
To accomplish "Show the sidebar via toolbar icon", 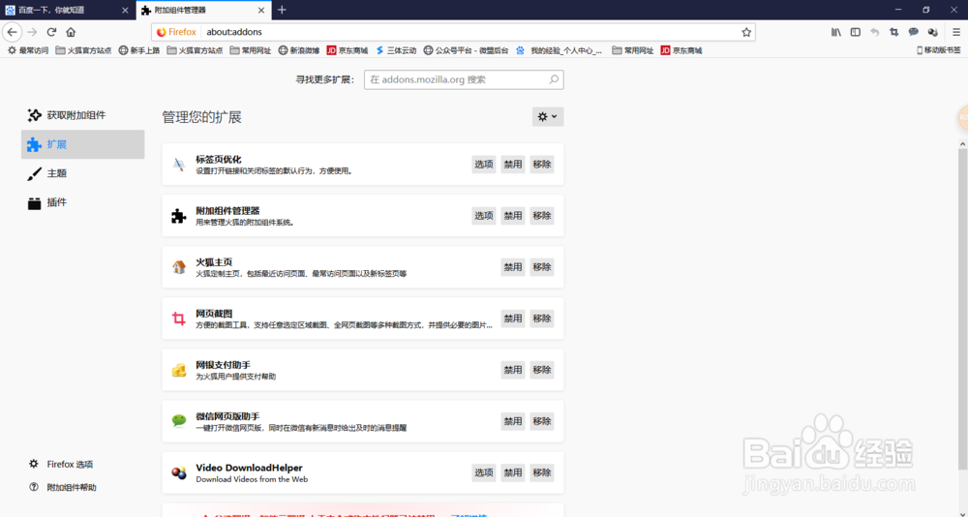I will [855, 32].
